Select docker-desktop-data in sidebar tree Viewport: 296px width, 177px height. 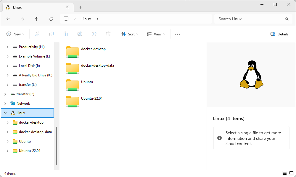pyautogui.click(x=35, y=132)
